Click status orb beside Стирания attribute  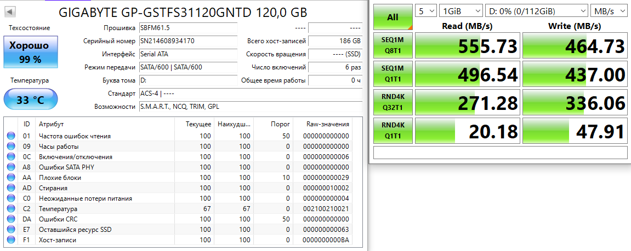pos(11,188)
